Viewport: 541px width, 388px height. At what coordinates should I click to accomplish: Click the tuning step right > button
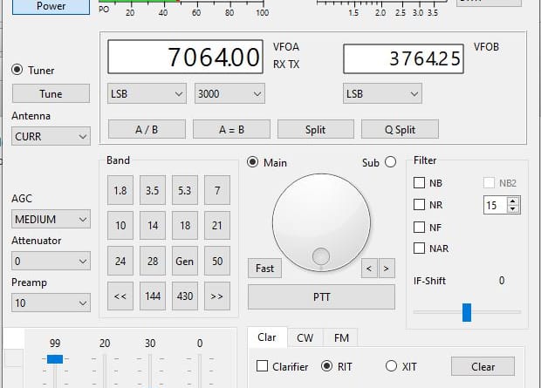[x=387, y=269]
